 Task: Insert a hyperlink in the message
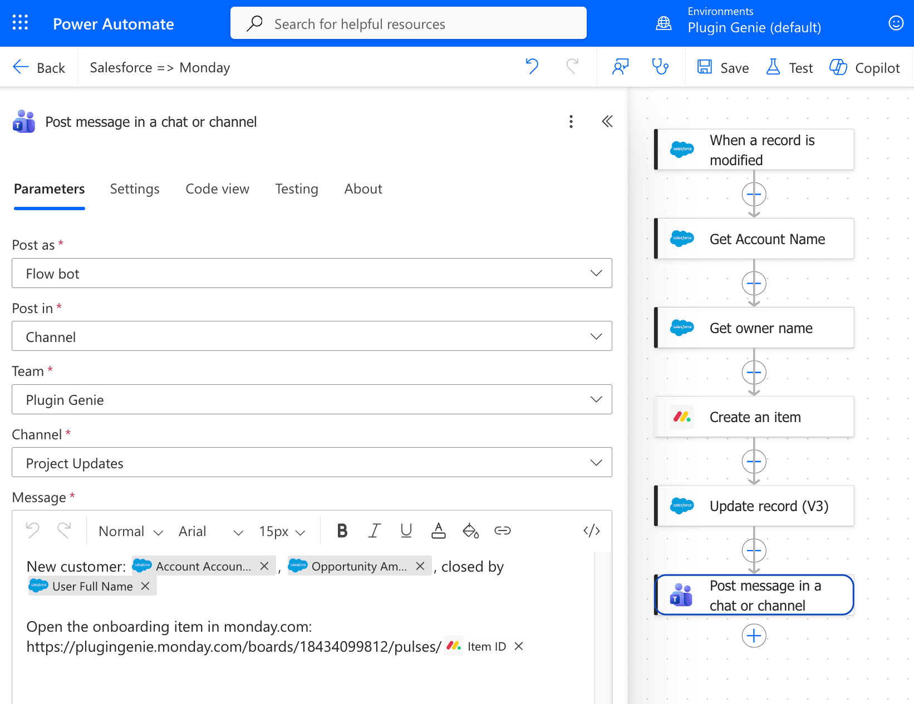[x=503, y=531]
